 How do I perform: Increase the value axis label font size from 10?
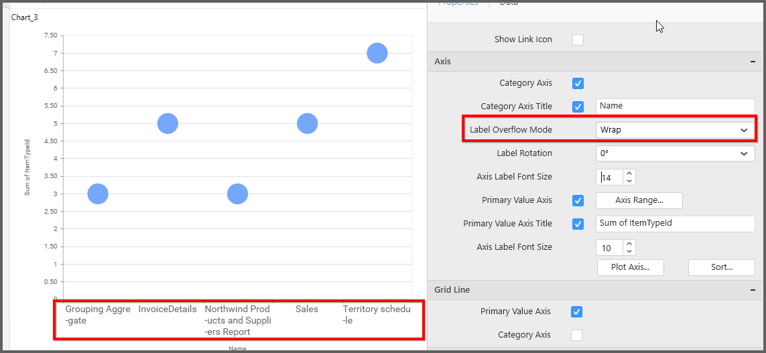[x=629, y=244]
